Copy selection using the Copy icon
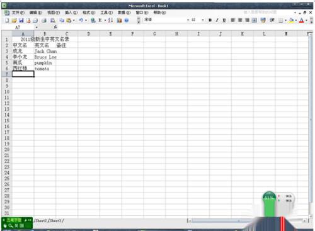This screenshot has height=231, width=315. pos(62,20)
